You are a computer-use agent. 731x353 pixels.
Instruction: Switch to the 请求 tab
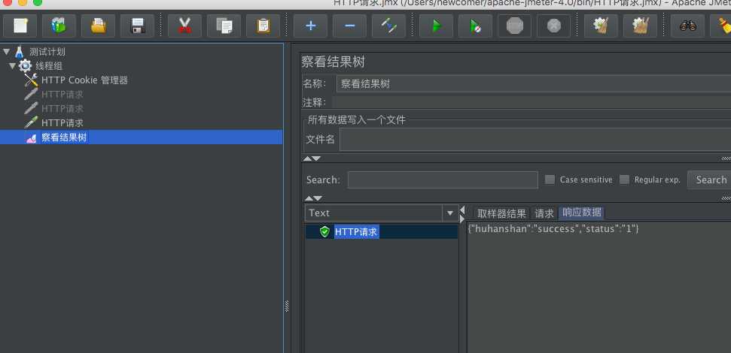click(x=544, y=213)
